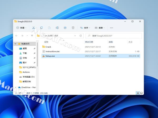
Task: Open the 查看 (View) dropdown
Action: tap(100, 28)
